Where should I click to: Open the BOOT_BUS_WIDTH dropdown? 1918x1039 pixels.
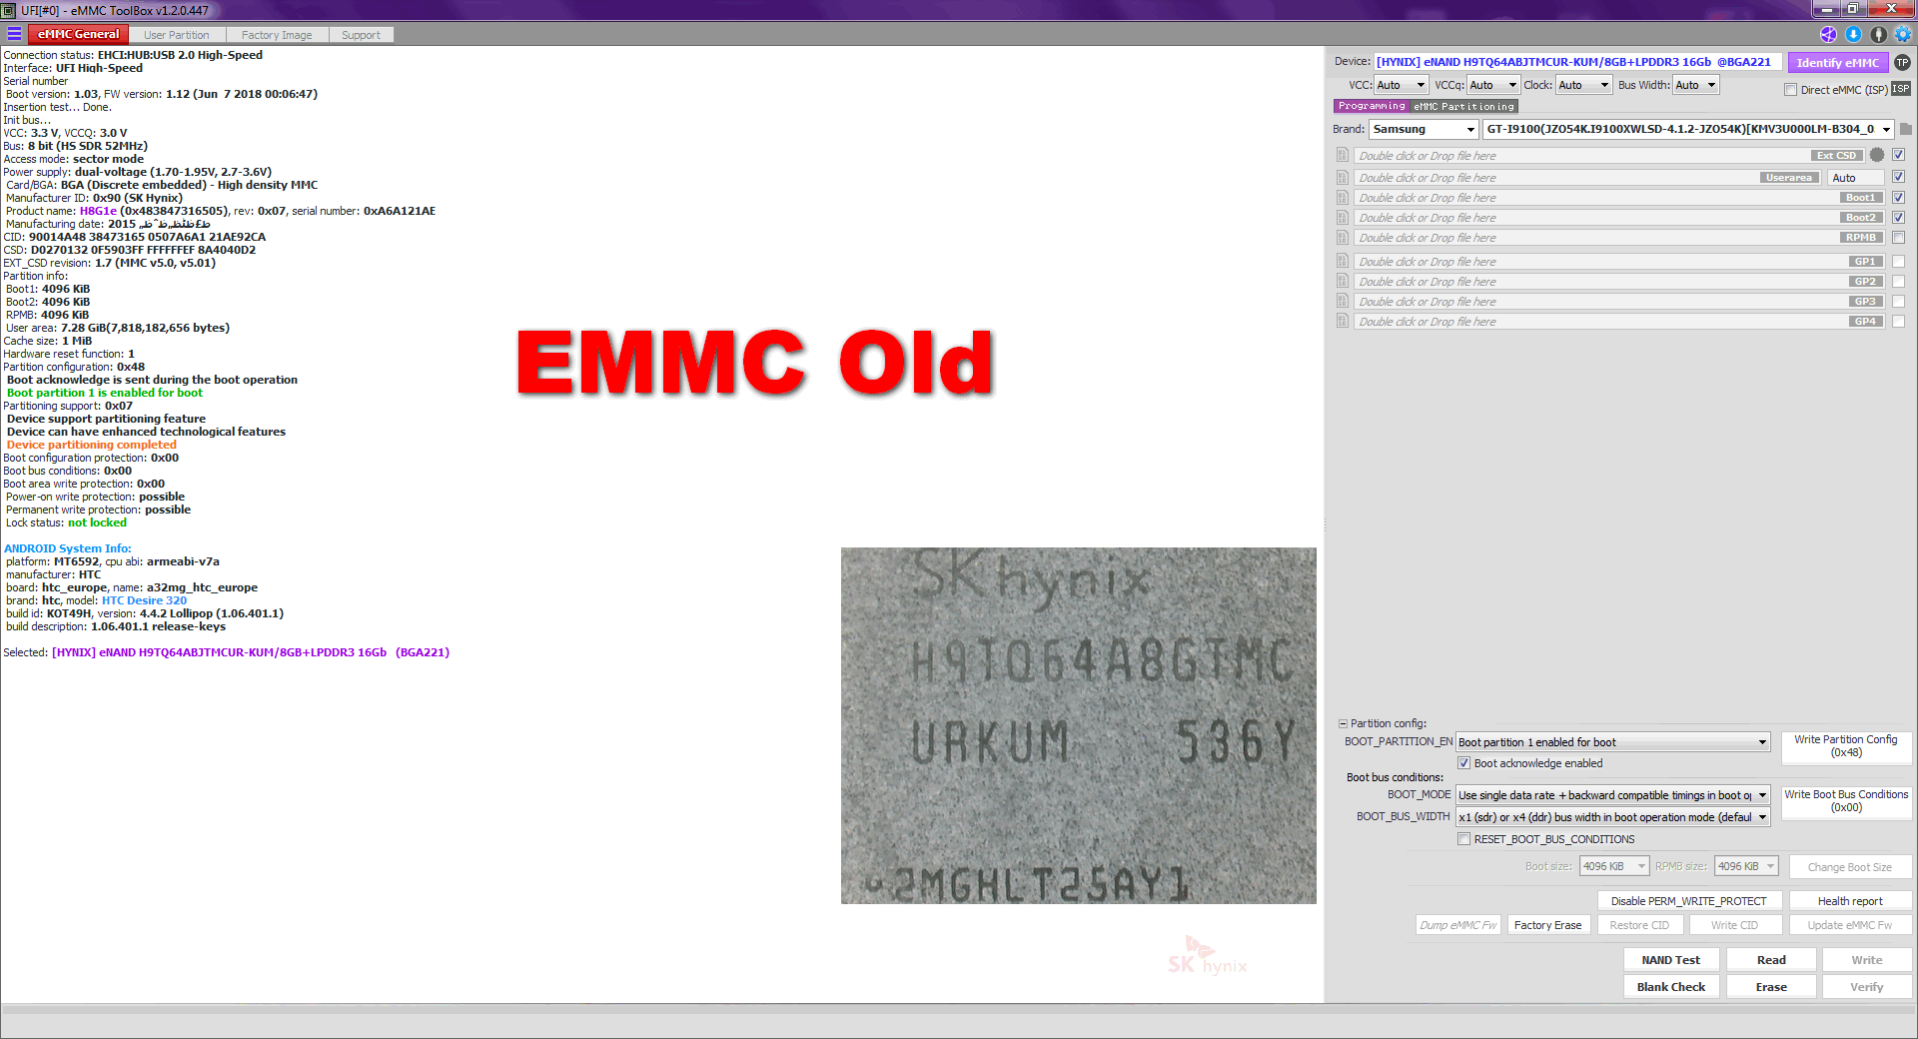[1612, 817]
